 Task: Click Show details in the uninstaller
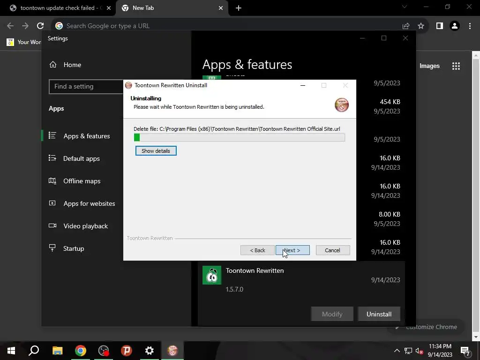(156, 151)
